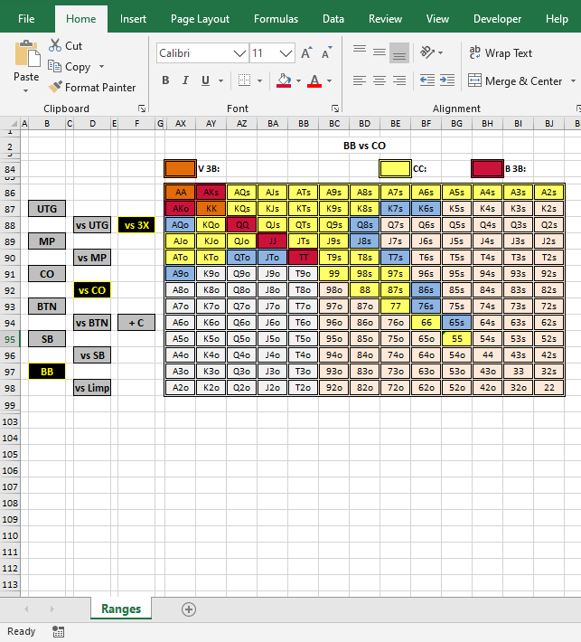Set Middle Align vertical alignment

point(380,52)
